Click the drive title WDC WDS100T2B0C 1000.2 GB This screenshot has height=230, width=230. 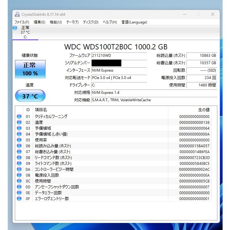(x=116, y=47)
